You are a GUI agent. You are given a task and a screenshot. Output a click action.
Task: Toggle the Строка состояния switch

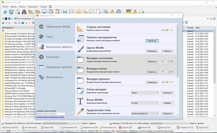(x=167, y=30)
